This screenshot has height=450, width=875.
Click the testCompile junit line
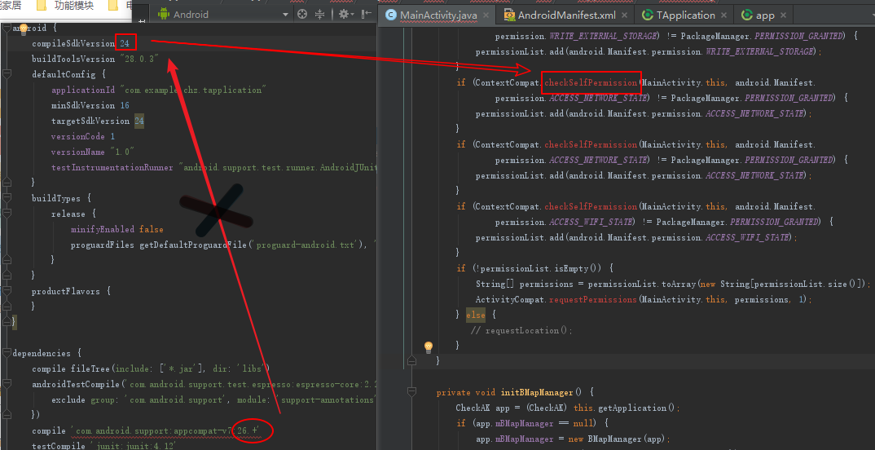pos(103,446)
